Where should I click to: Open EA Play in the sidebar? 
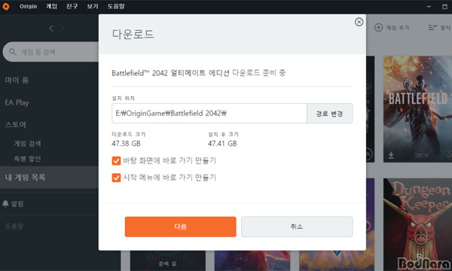pyautogui.click(x=17, y=102)
